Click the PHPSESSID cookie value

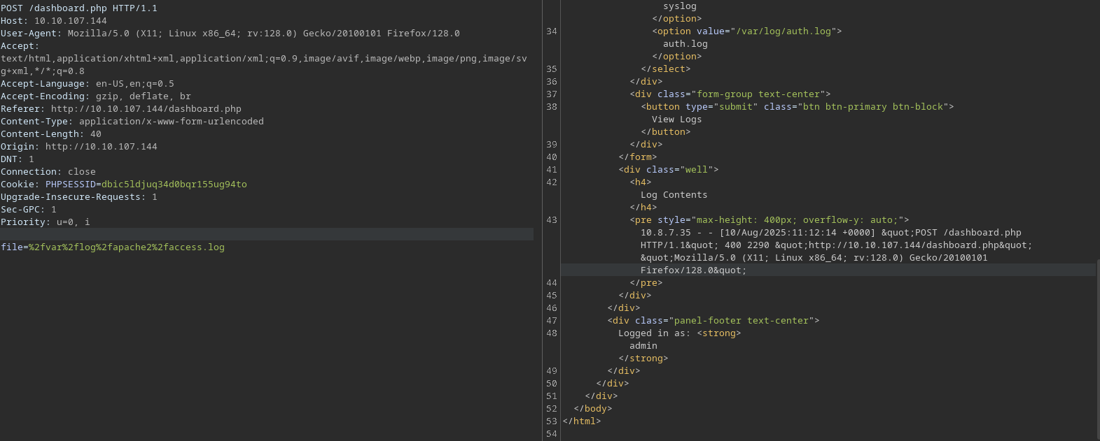174,185
